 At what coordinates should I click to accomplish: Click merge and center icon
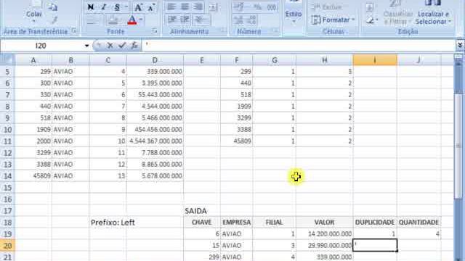point(213,7)
